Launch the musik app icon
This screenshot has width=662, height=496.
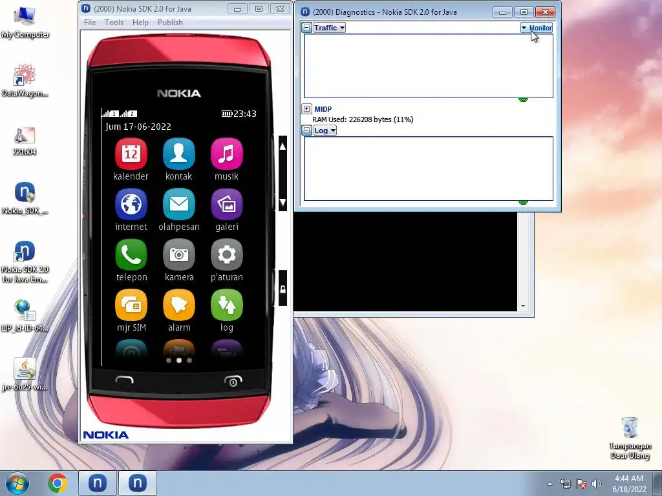227,154
